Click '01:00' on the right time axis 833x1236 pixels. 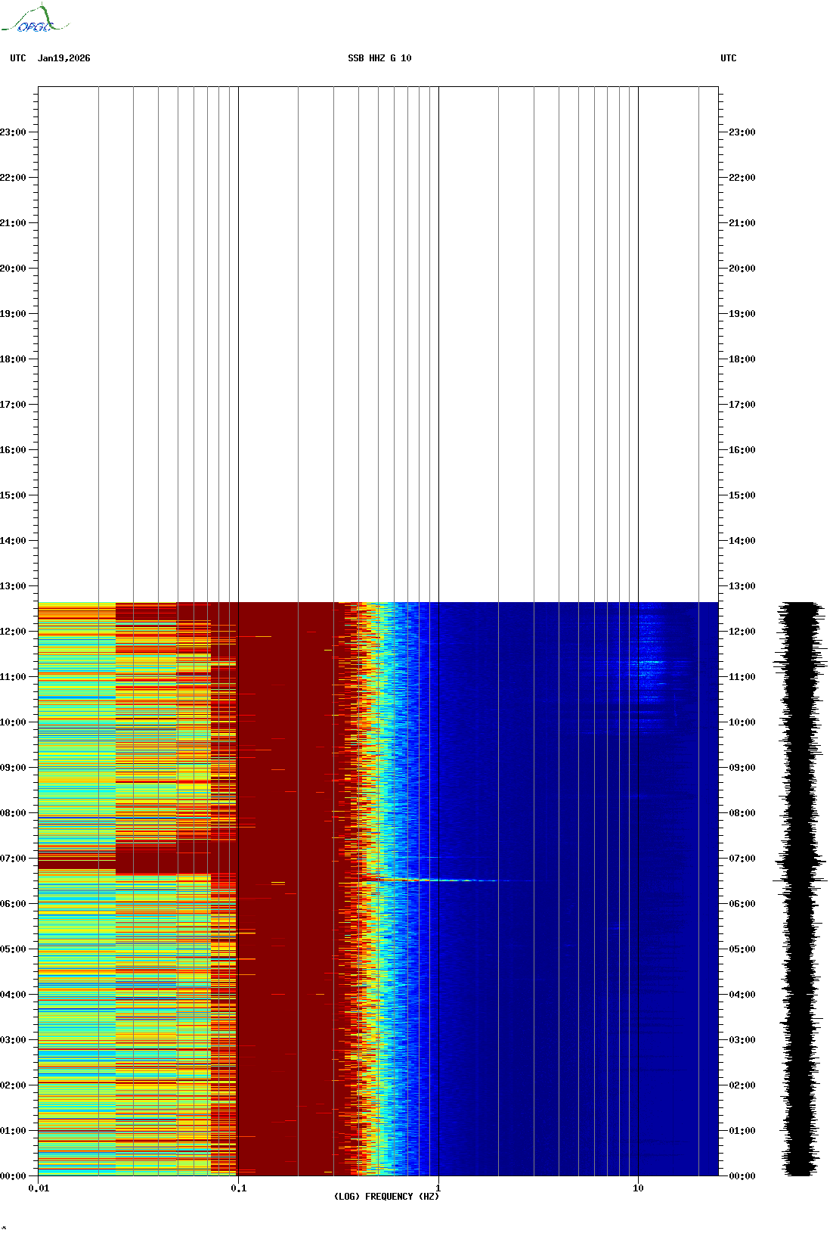742,1131
